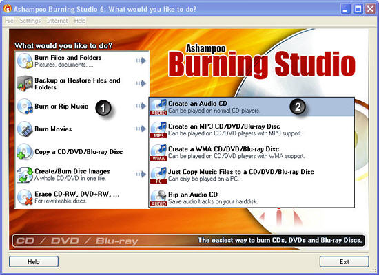The height and width of the screenshot is (275, 379).
Task: Expand arrow beside Create/Burn Disc Images
Action: 141,174
